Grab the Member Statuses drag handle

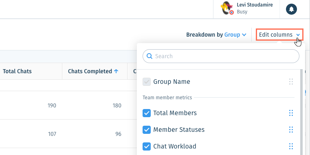tap(291, 129)
